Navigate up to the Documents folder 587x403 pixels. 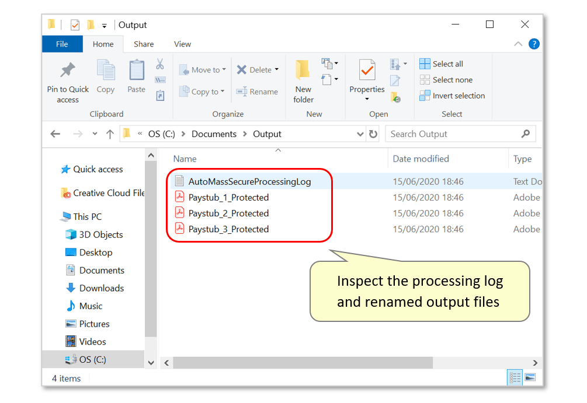click(110, 134)
